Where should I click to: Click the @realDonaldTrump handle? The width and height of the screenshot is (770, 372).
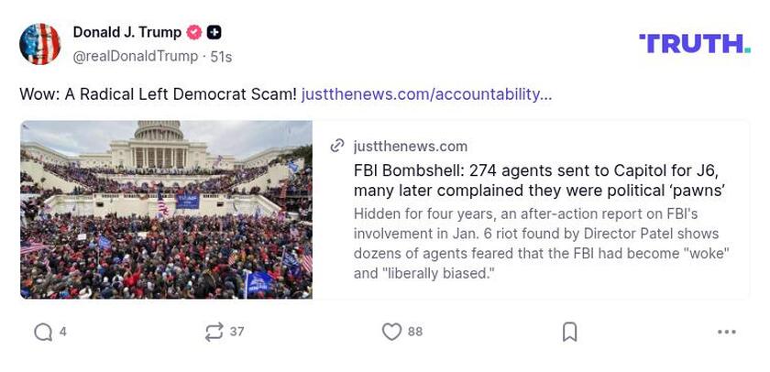pos(135,56)
